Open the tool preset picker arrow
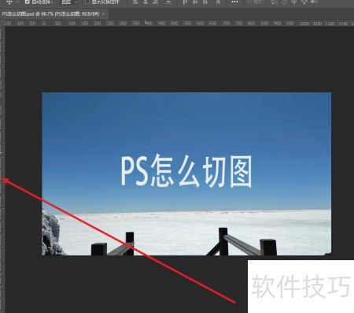The image size is (354, 313). pos(17,2)
